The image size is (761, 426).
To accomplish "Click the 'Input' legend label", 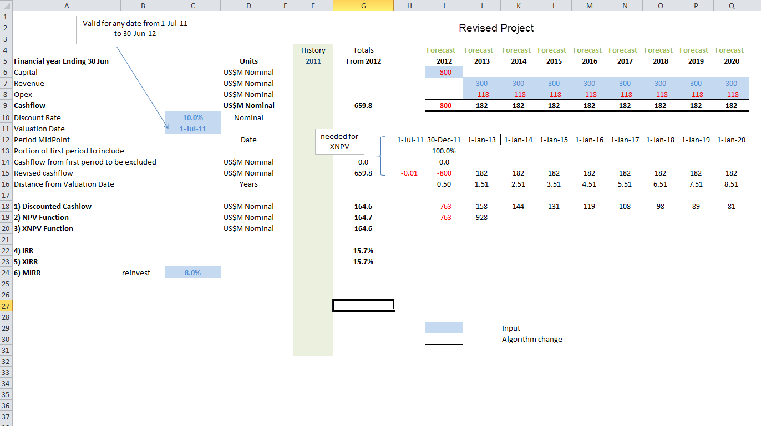I will coord(511,328).
